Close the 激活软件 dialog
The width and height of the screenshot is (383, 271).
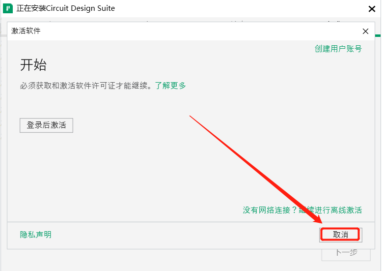point(365,31)
